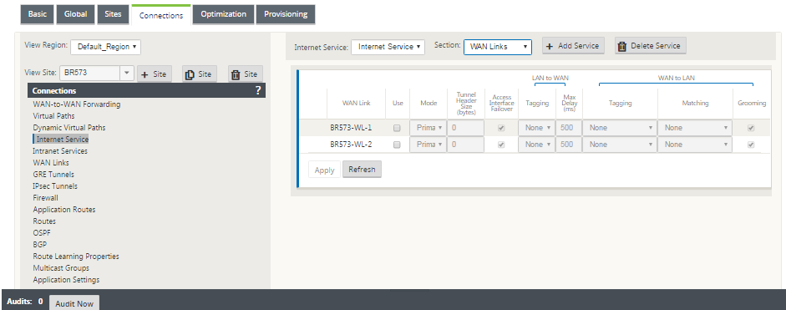The width and height of the screenshot is (786, 310).
Task: Open WAN Links in Connections list
Action: click(x=51, y=163)
